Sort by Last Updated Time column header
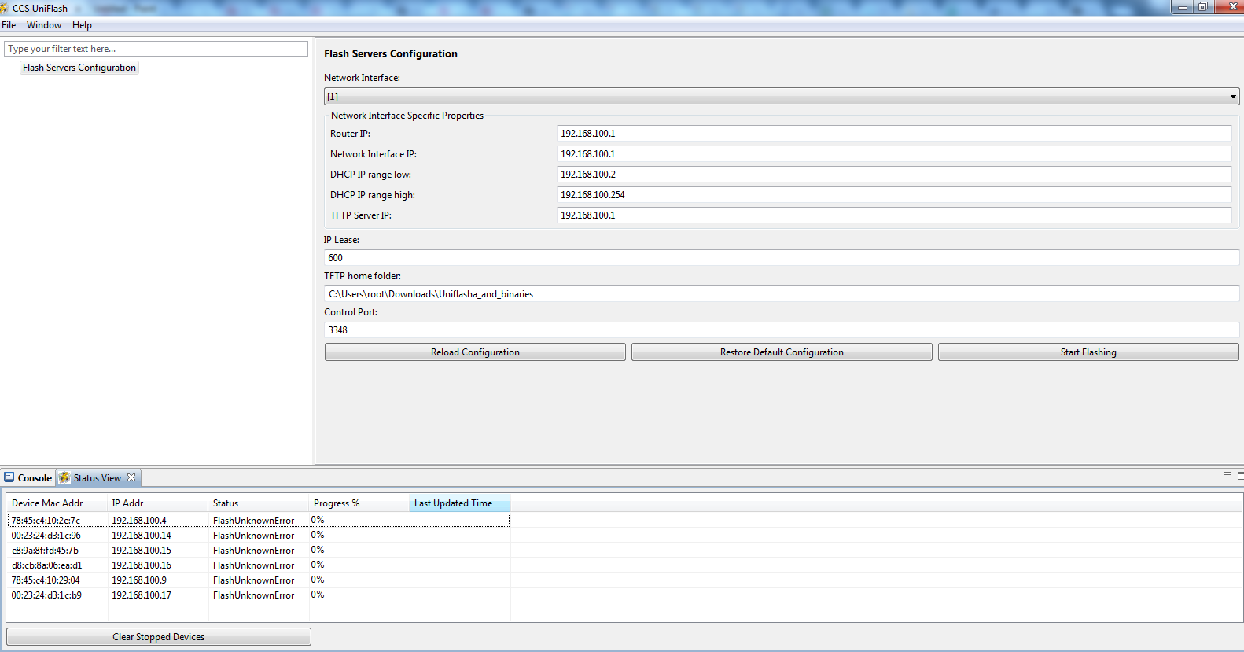Screen dimensions: 1244x652 (460, 503)
